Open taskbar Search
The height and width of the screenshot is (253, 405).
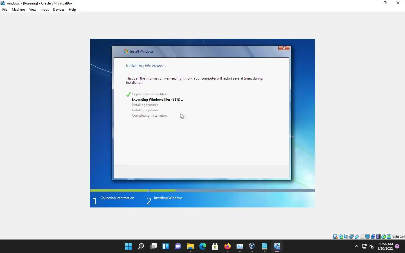pyautogui.click(x=141, y=246)
